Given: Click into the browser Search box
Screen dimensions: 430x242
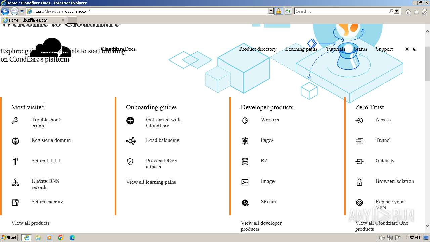Looking at the screenshot, I should [341, 11].
